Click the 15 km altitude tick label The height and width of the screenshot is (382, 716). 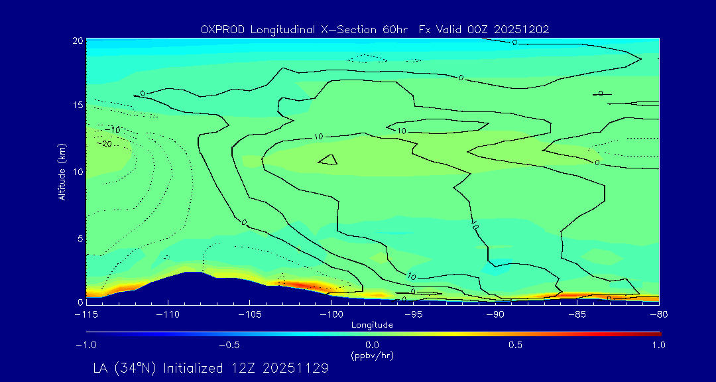click(x=76, y=105)
